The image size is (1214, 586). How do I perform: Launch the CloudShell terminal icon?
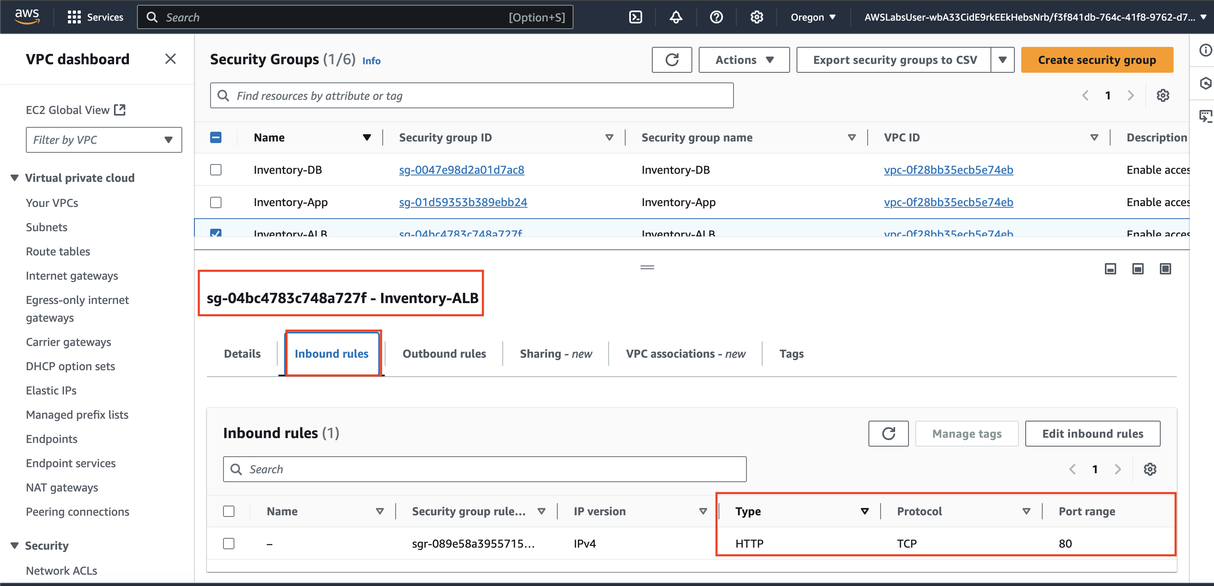pyautogui.click(x=635, y=17)
